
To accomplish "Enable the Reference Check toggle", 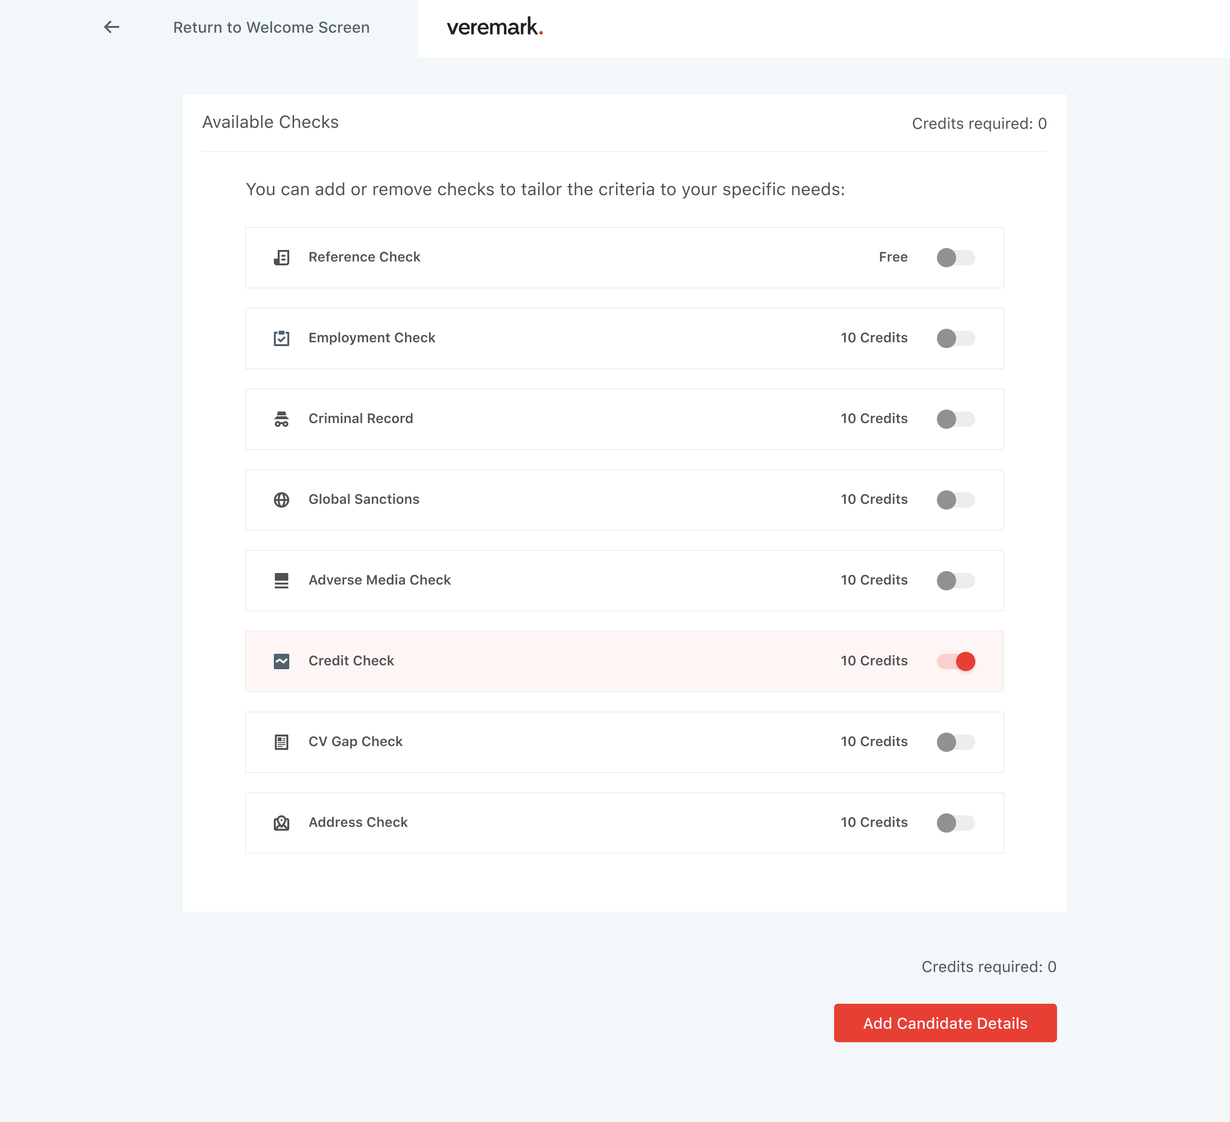I will (956, 257).
